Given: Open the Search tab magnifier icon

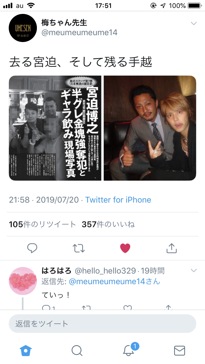Looking at the screenshot, I should (77, 350).
